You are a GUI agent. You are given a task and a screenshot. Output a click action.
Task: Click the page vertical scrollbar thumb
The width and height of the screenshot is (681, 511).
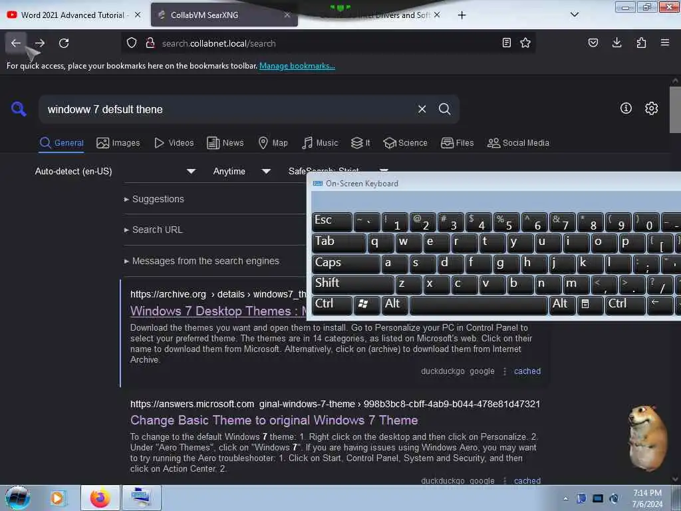point(675,110)
